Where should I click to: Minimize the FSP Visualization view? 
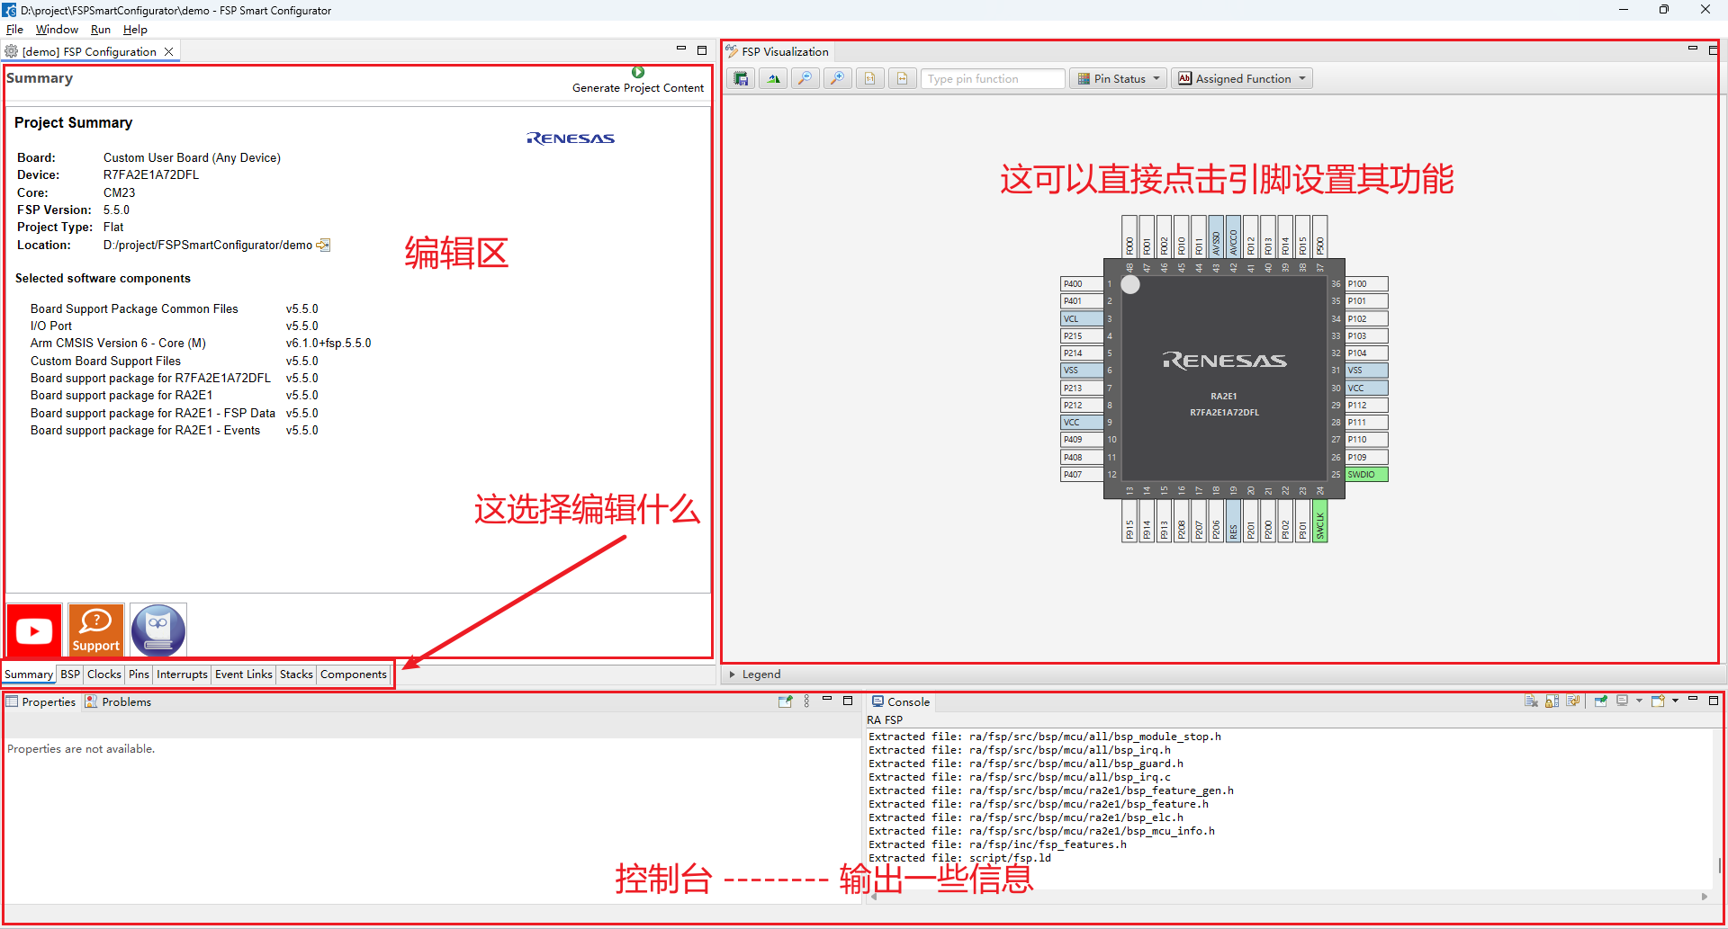[1693, 49]
